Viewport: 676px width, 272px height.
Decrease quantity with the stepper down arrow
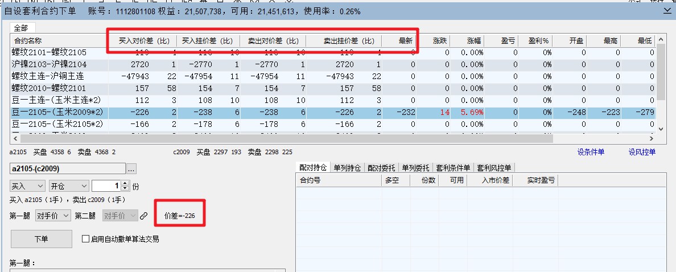pyautogui.click(x=125, y=189)
